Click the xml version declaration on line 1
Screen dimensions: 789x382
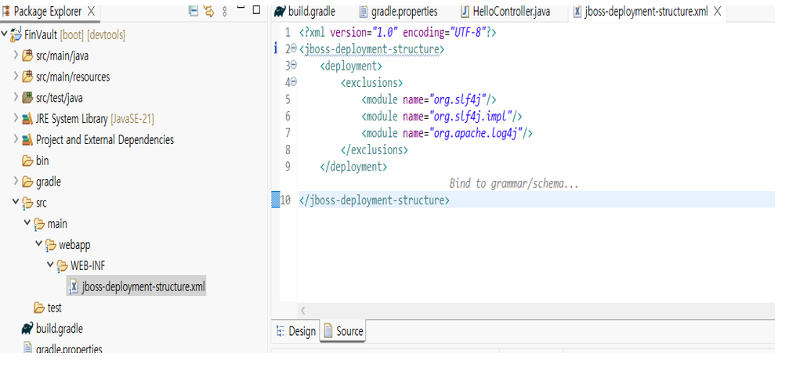[397, 32]
